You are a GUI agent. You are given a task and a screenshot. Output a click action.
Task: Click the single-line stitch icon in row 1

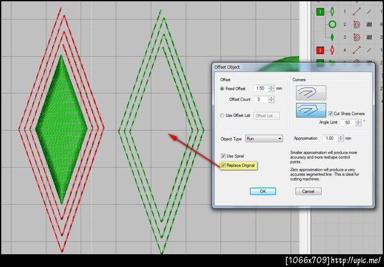tap(369, 11)
